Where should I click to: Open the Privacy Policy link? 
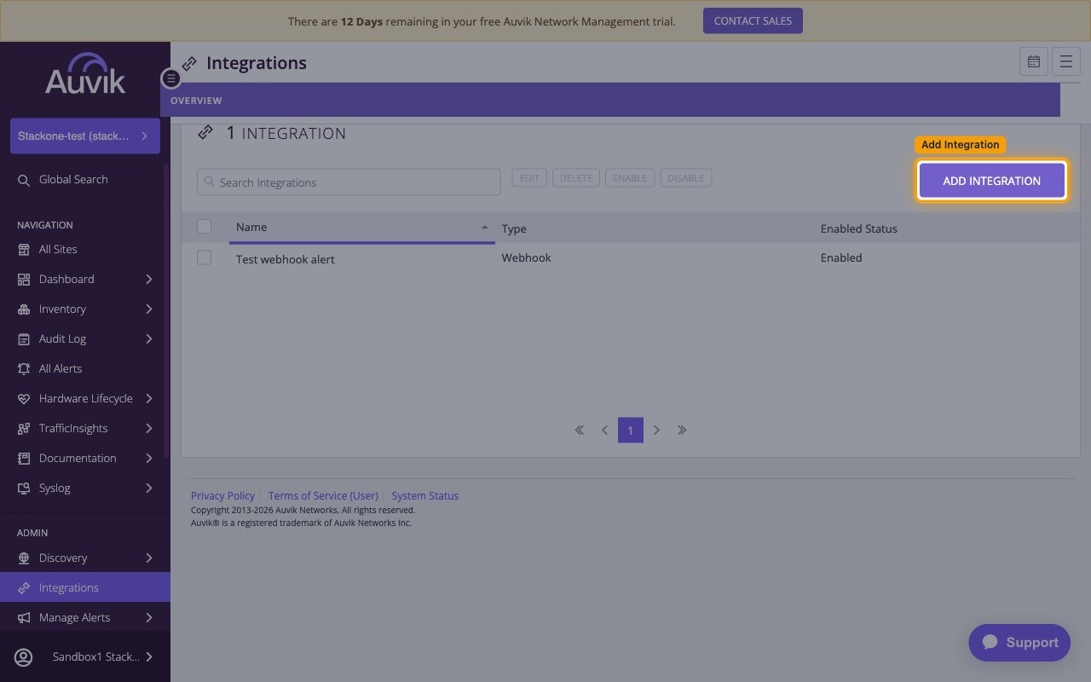point(222,496)
